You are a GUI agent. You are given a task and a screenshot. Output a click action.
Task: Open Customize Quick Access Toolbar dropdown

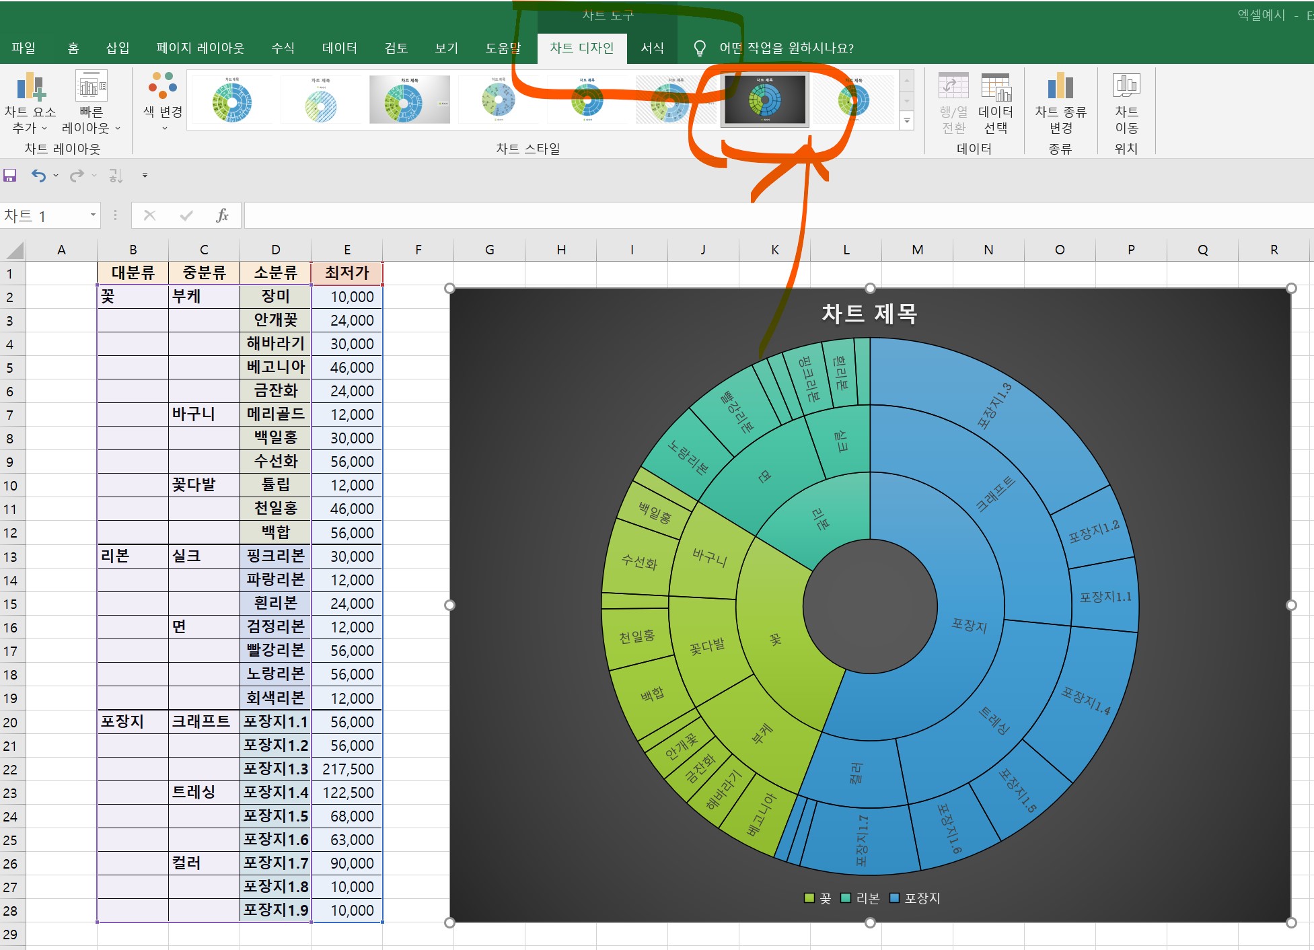(x=145, y=176)
